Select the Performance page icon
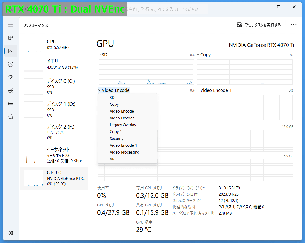The image size is (305, 243). tap(11, 51)
